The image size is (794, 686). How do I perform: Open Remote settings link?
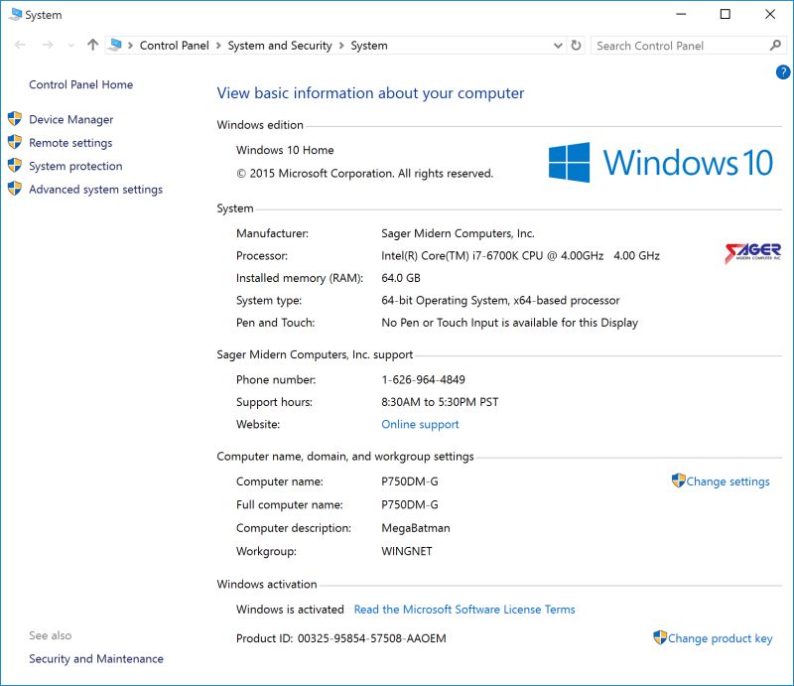click(70, 143)
